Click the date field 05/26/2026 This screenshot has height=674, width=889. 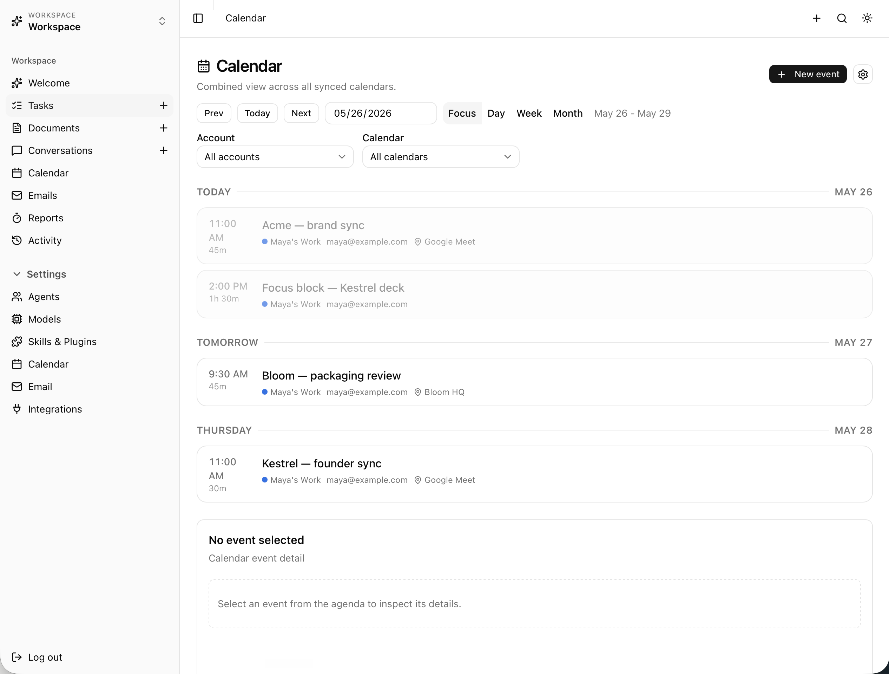click(x=381, y=114)
